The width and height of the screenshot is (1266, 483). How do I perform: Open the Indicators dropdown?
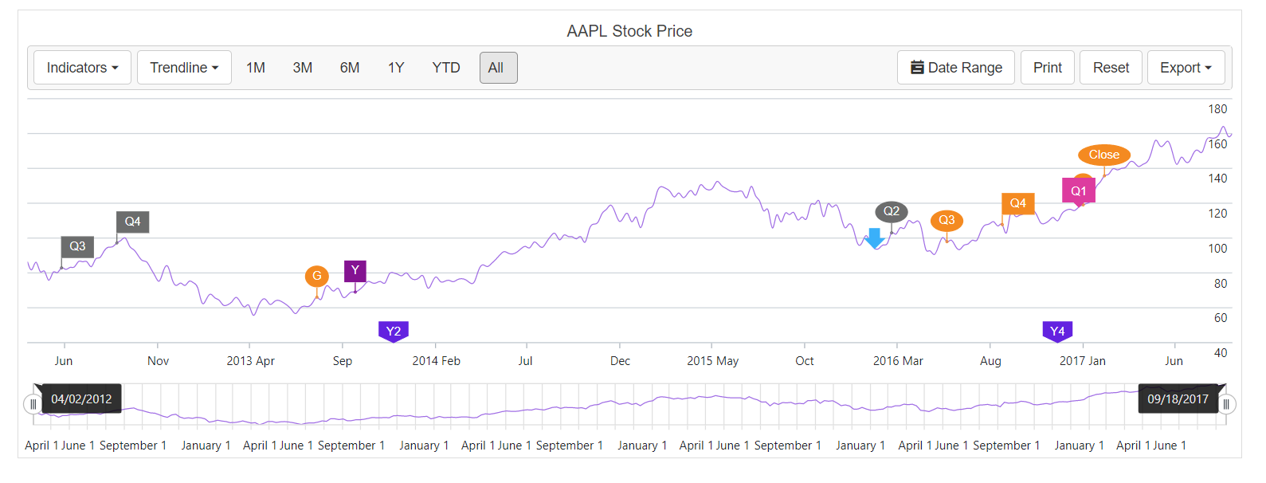point(82,68)
